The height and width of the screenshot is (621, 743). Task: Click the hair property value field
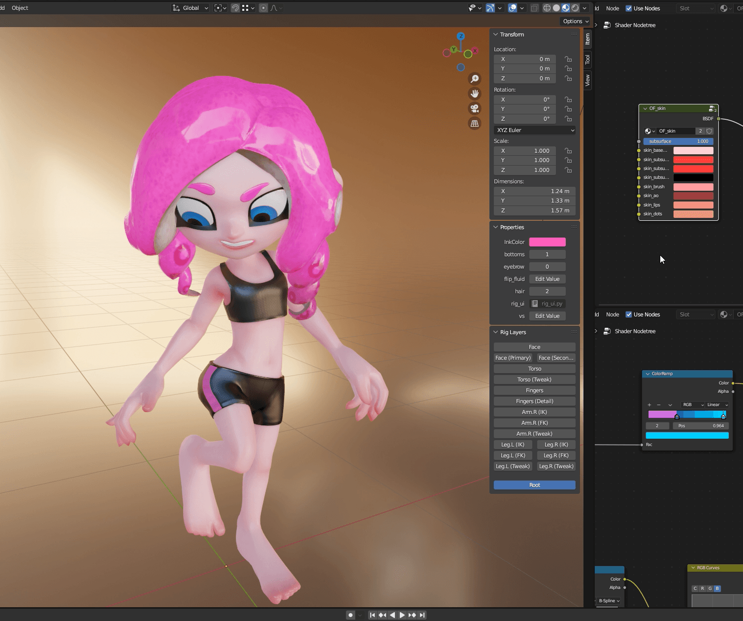[548, 291]
